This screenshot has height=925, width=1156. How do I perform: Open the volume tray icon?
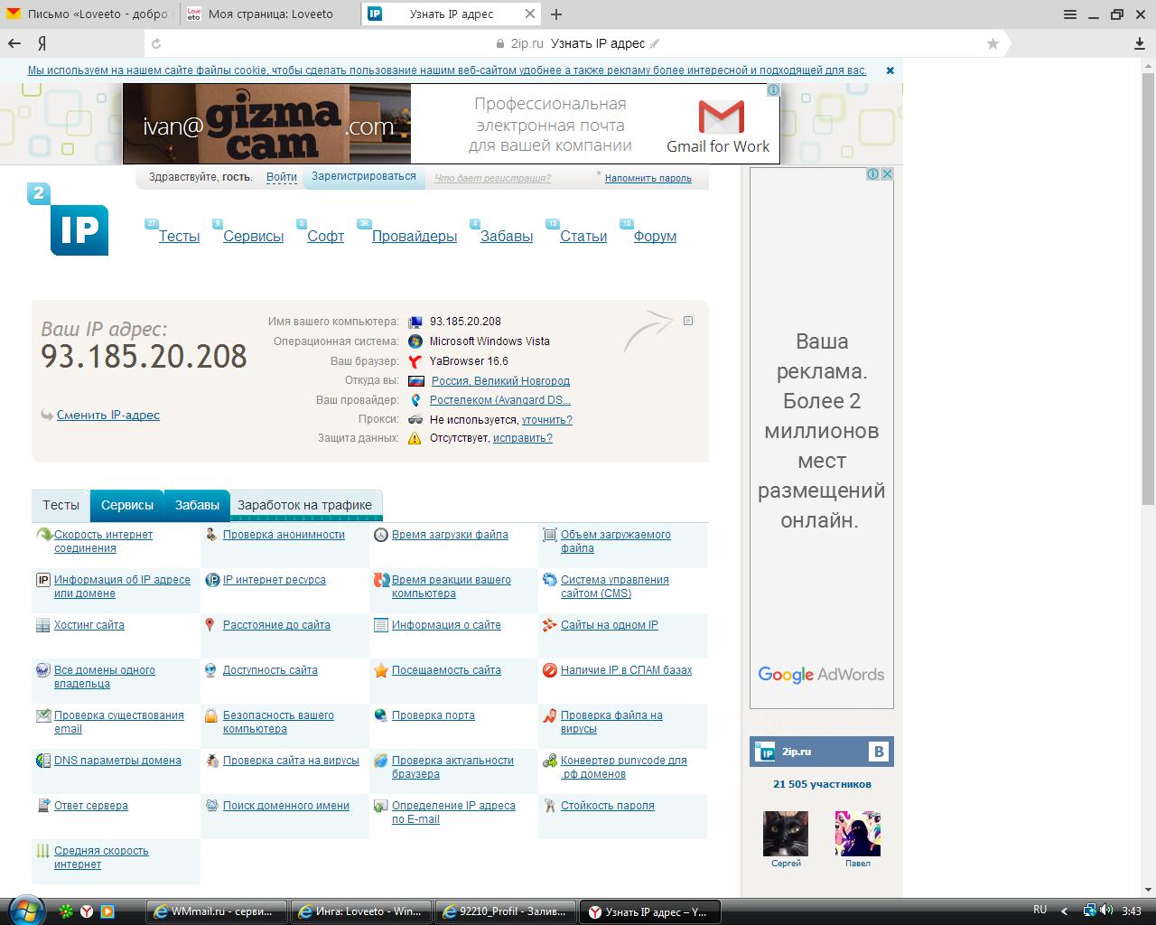(1108, 911)
